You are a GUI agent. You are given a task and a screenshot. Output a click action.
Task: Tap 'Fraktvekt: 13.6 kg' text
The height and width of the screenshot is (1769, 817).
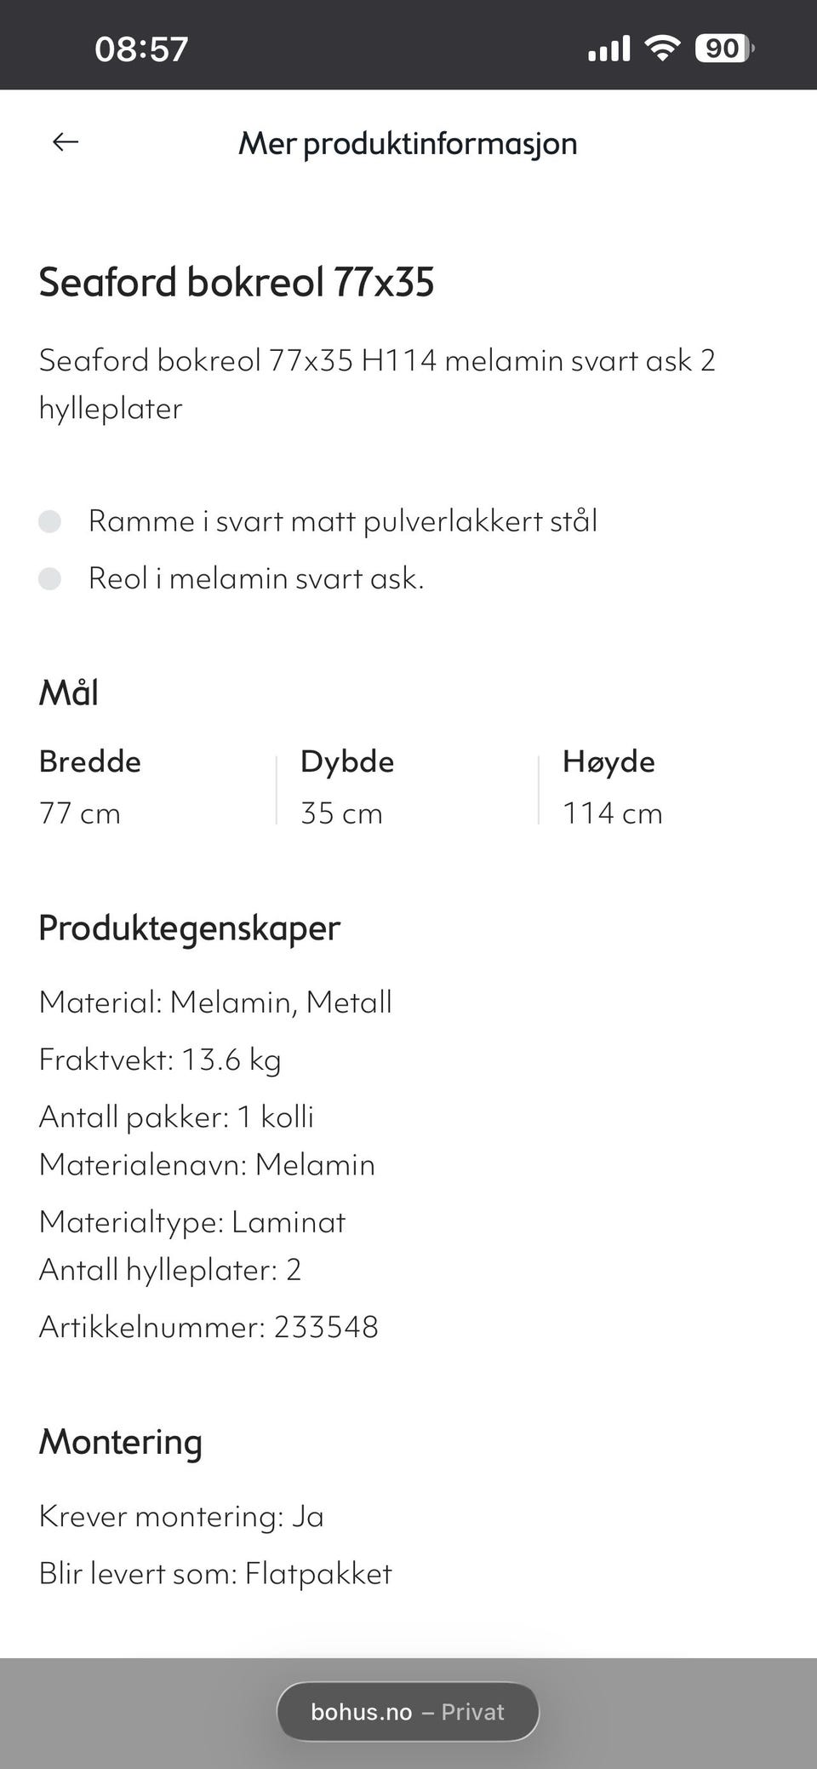[x=160, y=1059]
